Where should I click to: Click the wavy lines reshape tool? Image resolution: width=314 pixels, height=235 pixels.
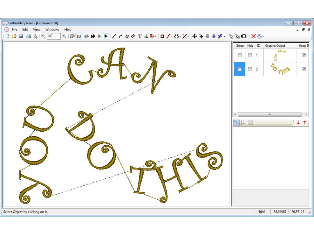pos(176,36)
